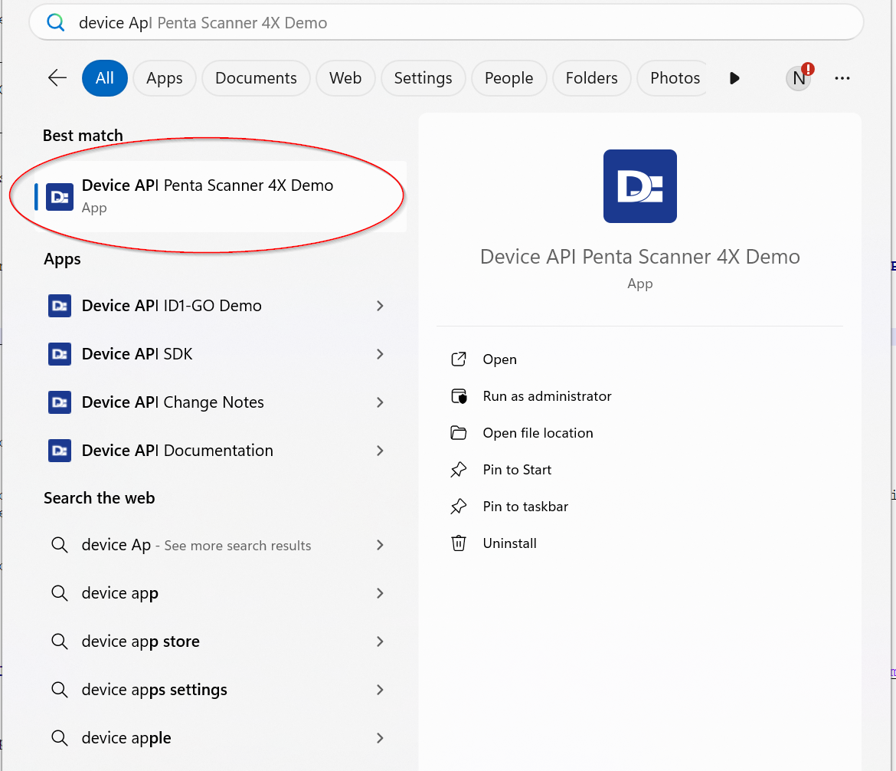Click the Device API SDK app icon

click(x=60, y=354)
